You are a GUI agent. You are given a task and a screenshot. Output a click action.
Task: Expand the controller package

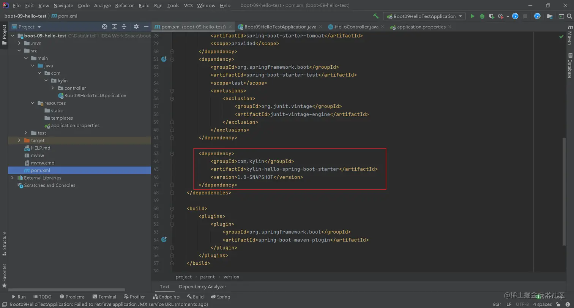(53, 88)
